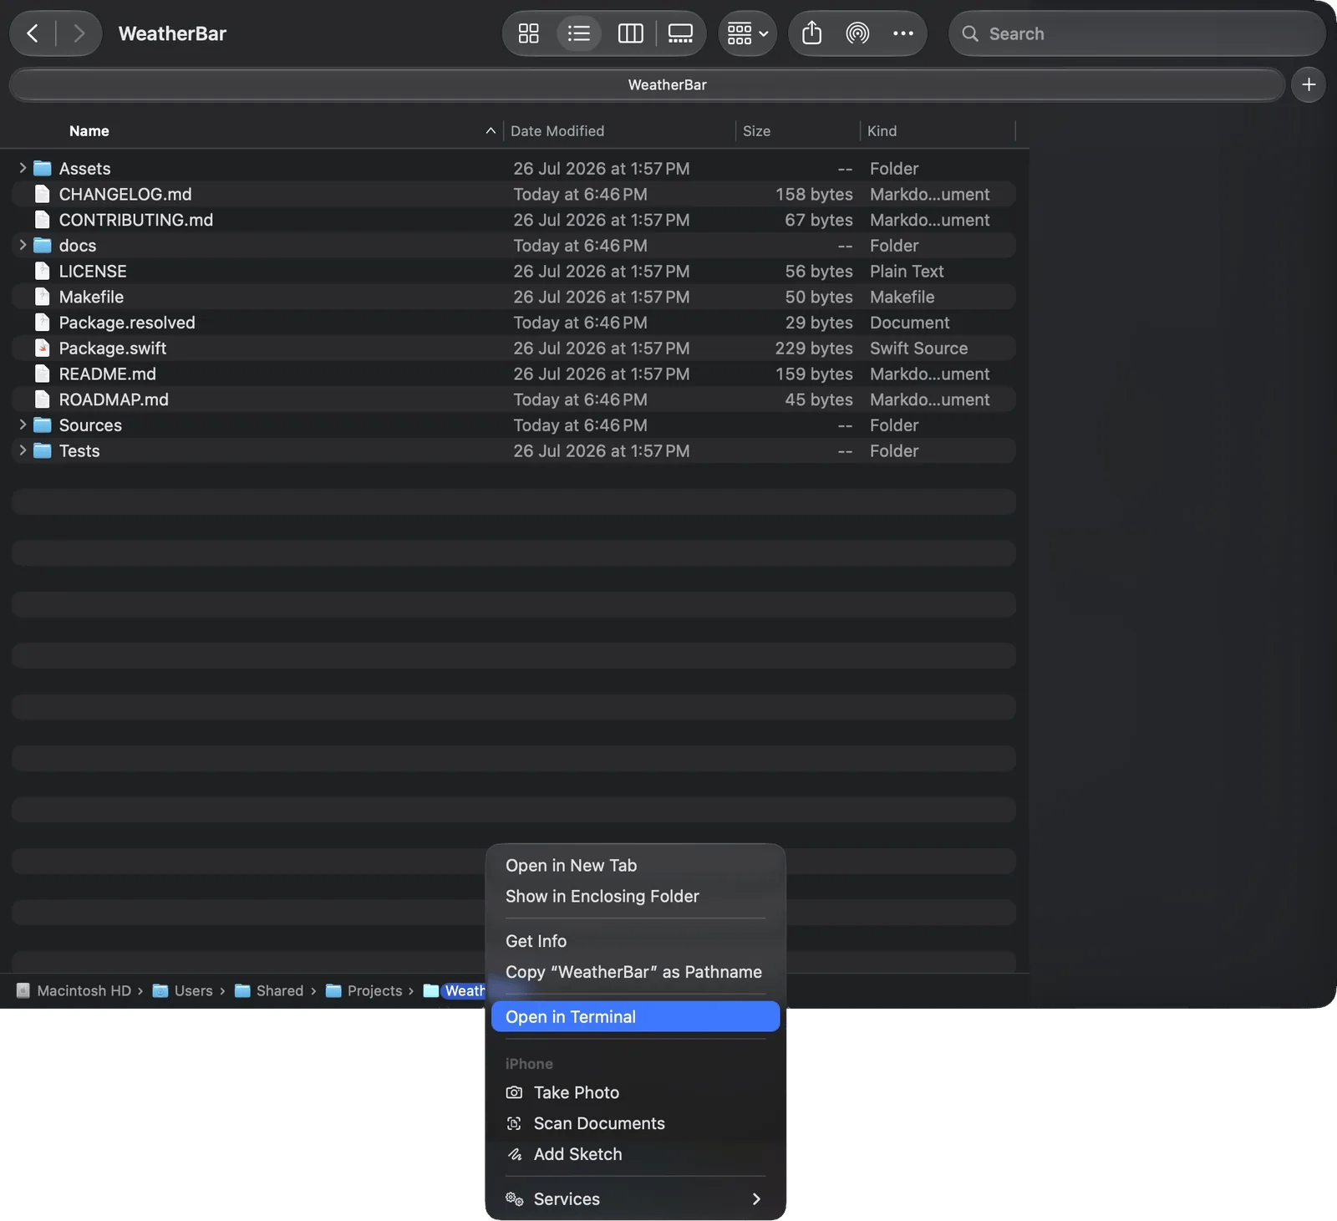Click the AirDrop toolbar icon

(857, 33)
